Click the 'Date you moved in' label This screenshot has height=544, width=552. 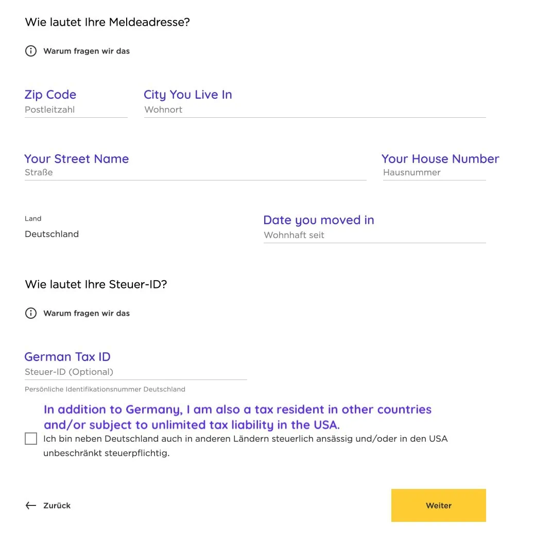(319, 220)
